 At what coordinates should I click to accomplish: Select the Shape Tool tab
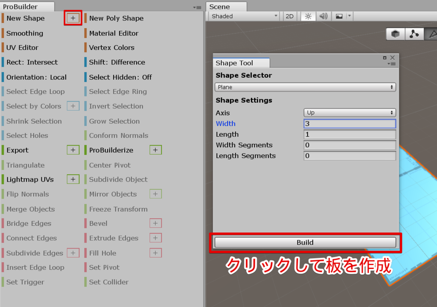[242, 63]
